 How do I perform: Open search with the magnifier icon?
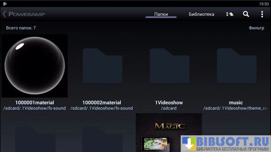(x=246, y=14)
